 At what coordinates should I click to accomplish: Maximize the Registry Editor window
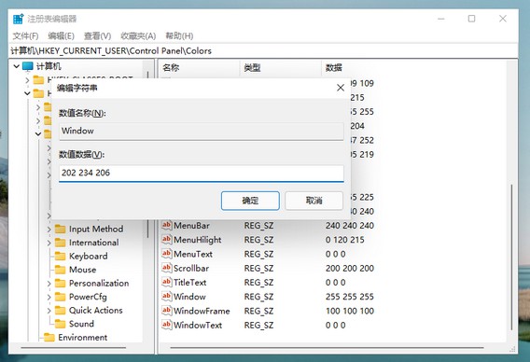(471, 19)
